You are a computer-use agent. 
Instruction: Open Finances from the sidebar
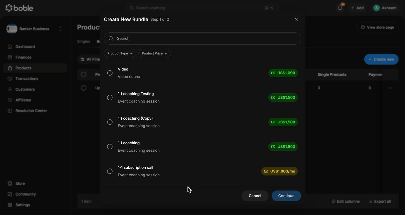(x=35, y=57)
